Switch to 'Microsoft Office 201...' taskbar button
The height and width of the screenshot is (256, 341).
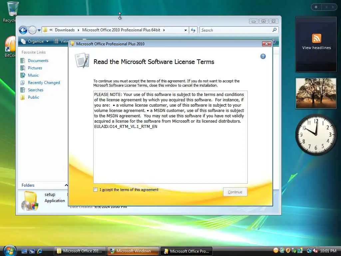point(80,251)
